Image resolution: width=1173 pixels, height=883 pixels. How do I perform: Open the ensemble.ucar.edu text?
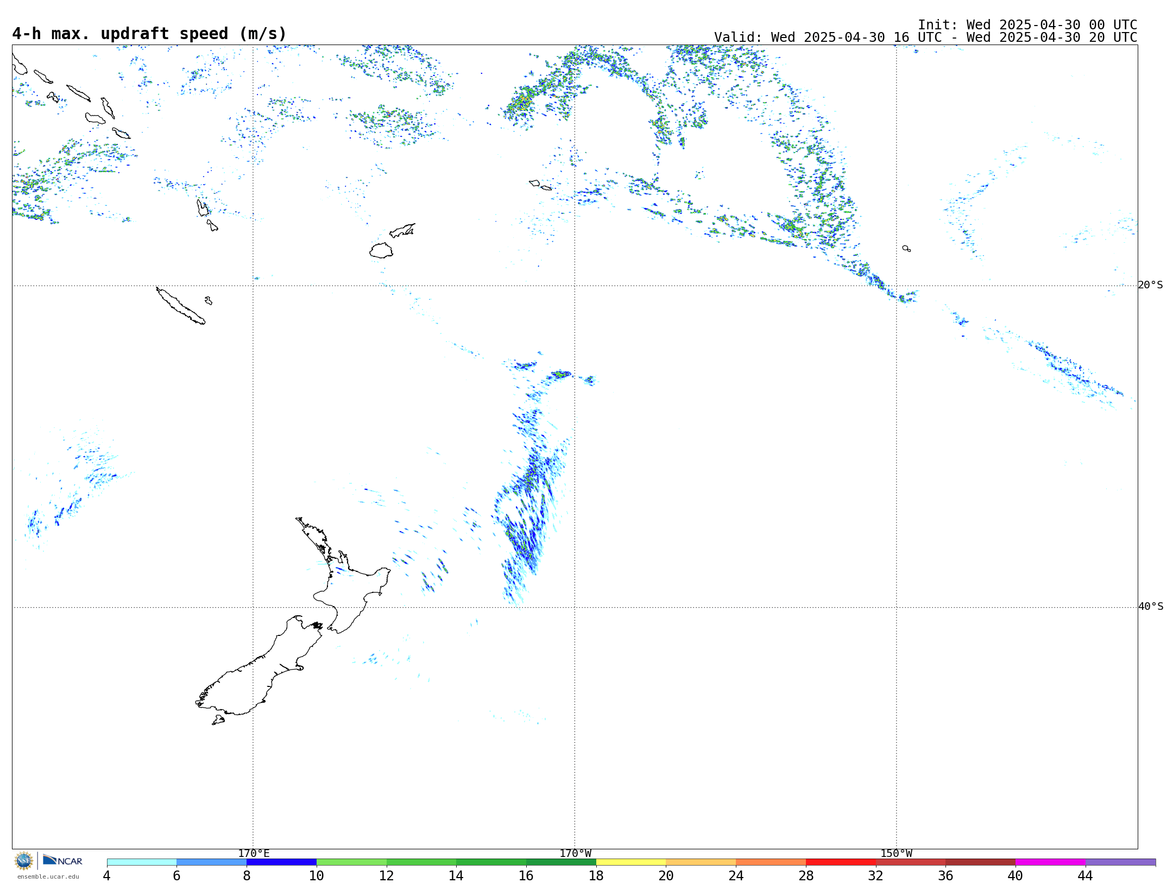48,876
